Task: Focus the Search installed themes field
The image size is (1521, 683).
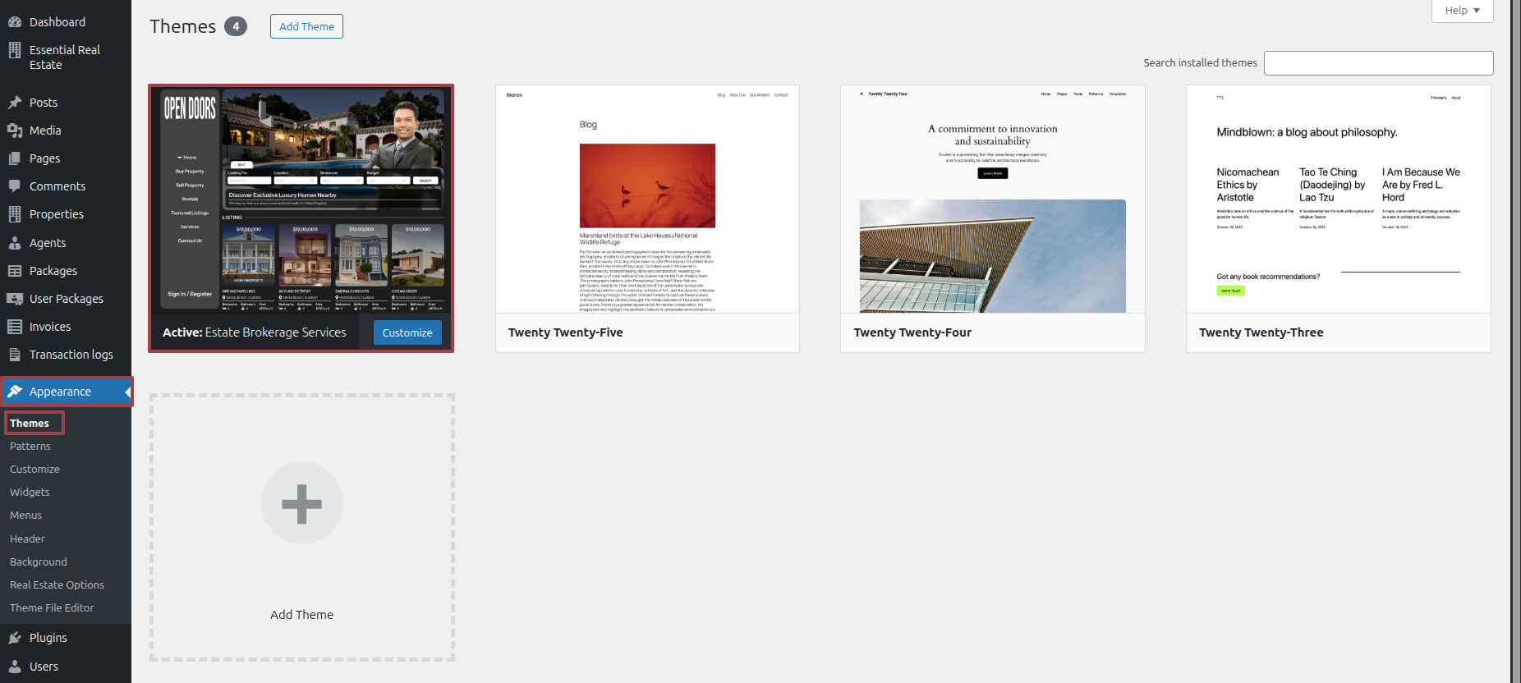Action: [1378, 63]
